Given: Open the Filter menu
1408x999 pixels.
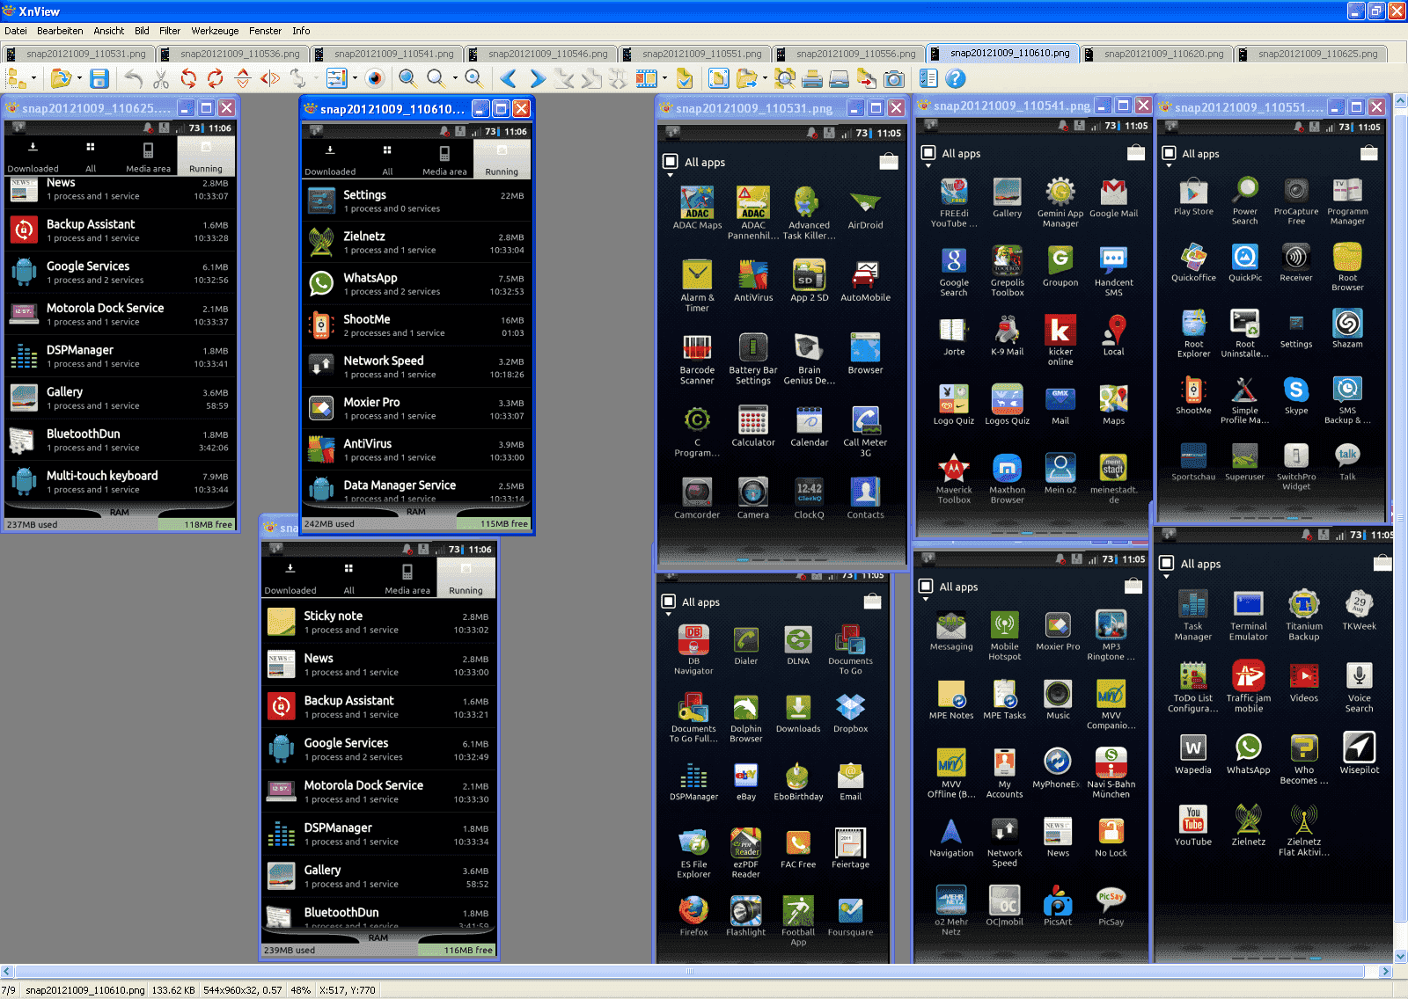Looking at the screenshot, I should (170, 31).
